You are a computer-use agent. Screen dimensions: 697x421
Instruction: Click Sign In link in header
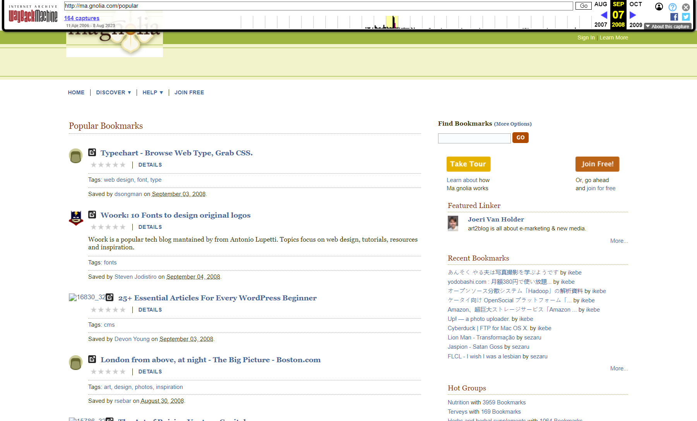point(586,37)
